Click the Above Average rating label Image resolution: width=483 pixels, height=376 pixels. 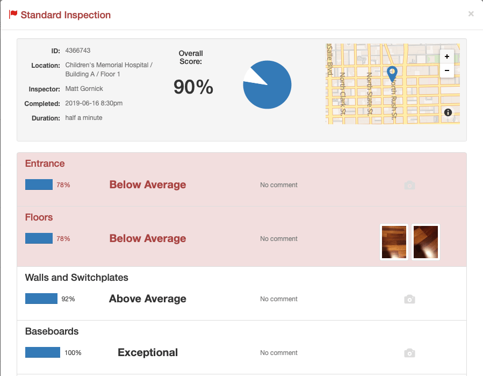[147, 299]
